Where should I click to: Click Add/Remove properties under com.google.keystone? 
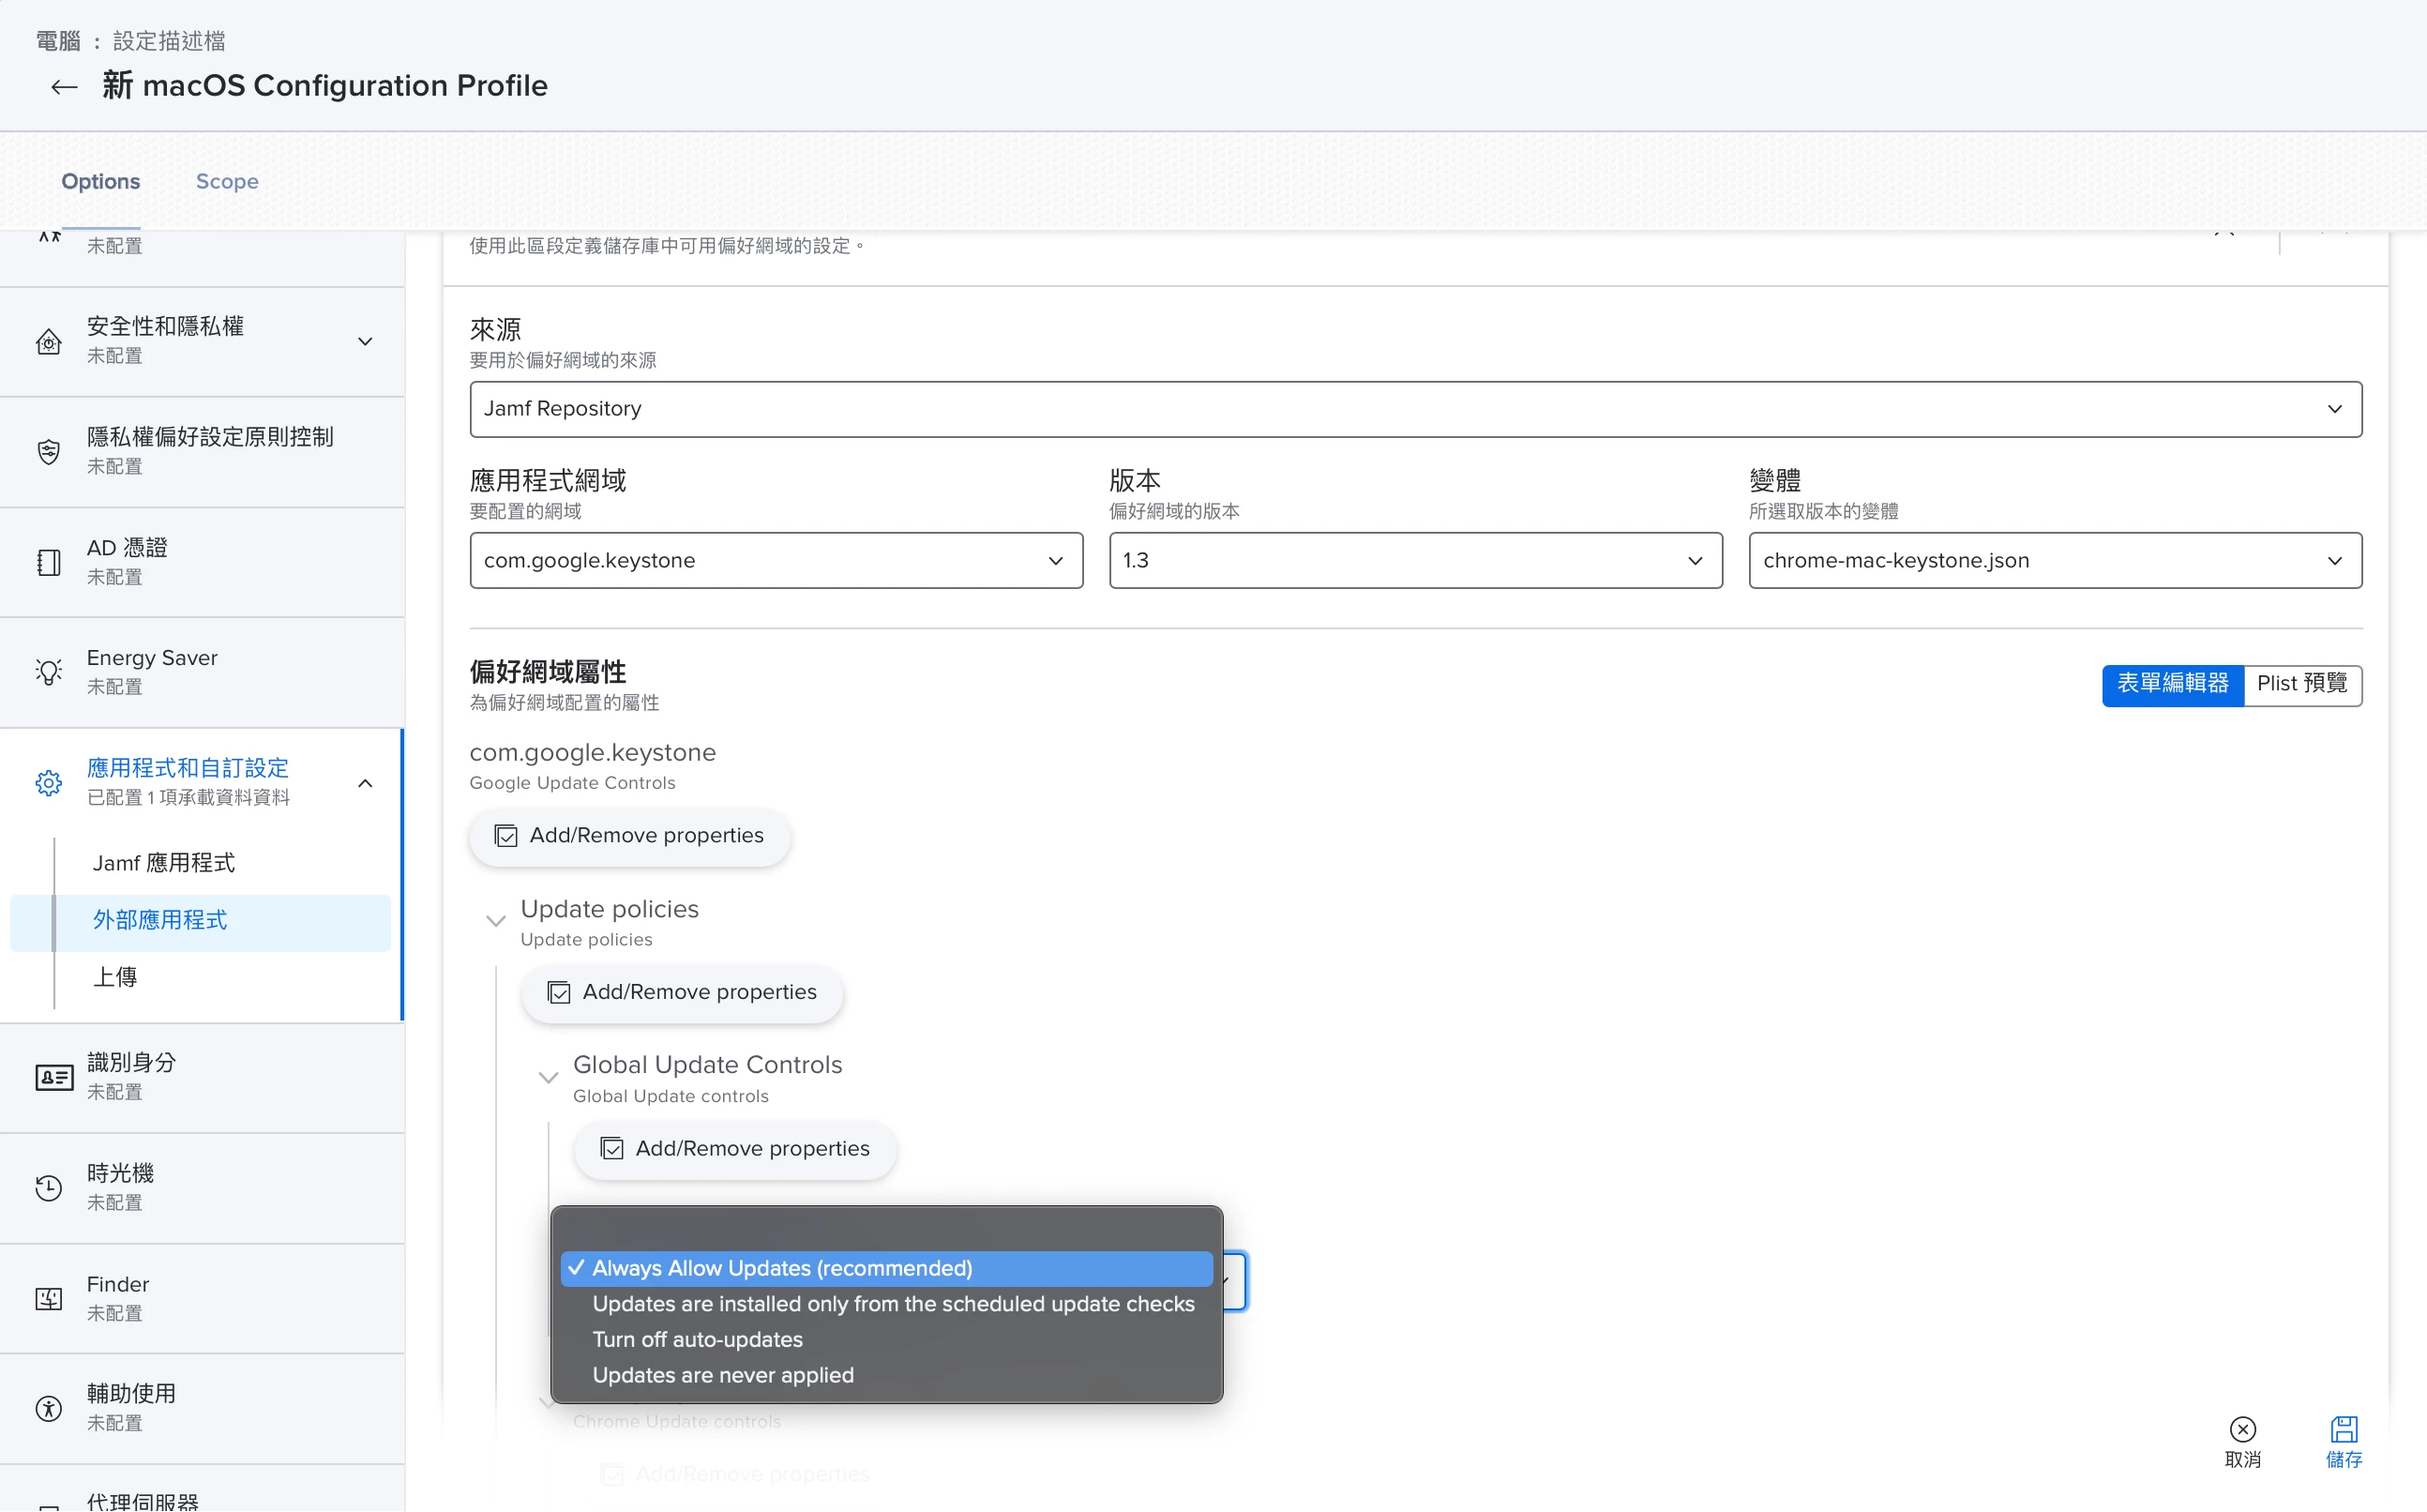[x=630, y=836]
